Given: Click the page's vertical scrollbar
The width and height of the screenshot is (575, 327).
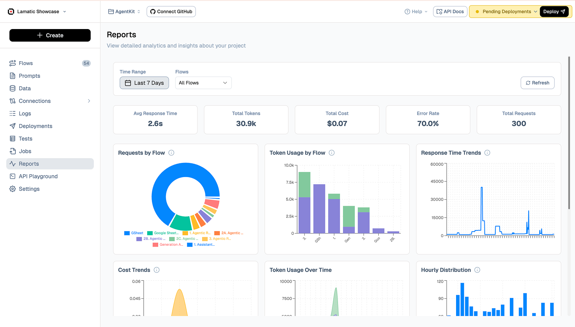Looking at the screenshot, I should tap(569, 133).
